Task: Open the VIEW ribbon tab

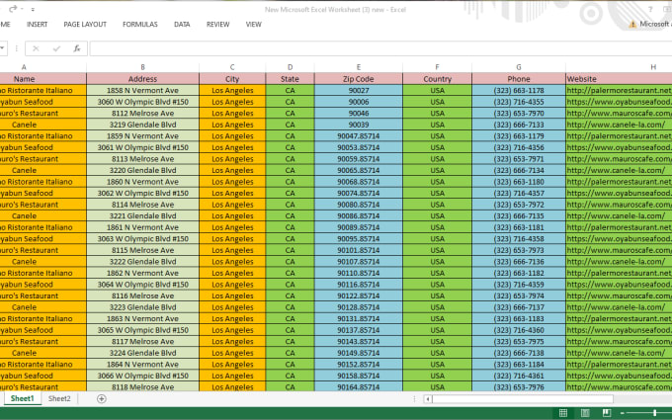Action: click(253, 25)
